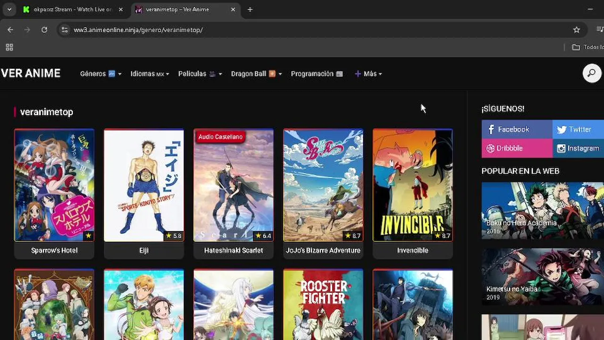Screen dimensions: 604x340
Task: Open the apps grid in bookmarks bar
Action: (x=9, y=47)
